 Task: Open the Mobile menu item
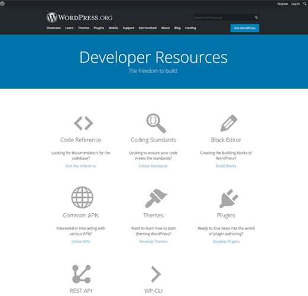pos(114,28)
